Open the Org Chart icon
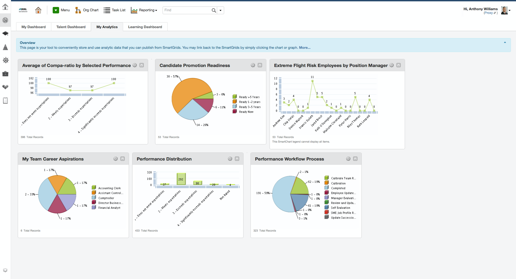516x279 pixels. 78,10
